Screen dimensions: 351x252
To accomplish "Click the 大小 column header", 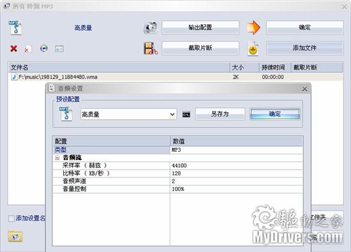I will coord(244,68).
